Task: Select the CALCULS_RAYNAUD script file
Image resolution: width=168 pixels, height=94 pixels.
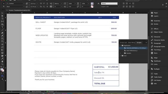Action: [133, 48]
